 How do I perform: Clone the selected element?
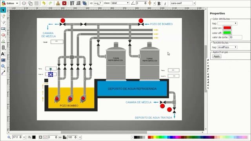pyautogui.click(x=58, y=3)
